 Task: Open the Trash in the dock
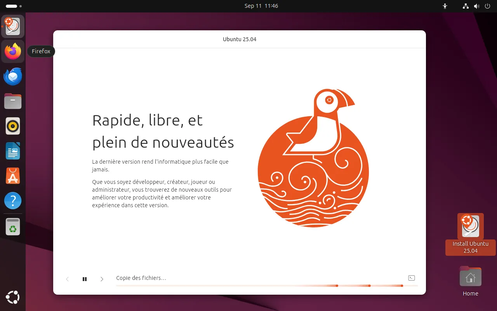tap(13, 227)
